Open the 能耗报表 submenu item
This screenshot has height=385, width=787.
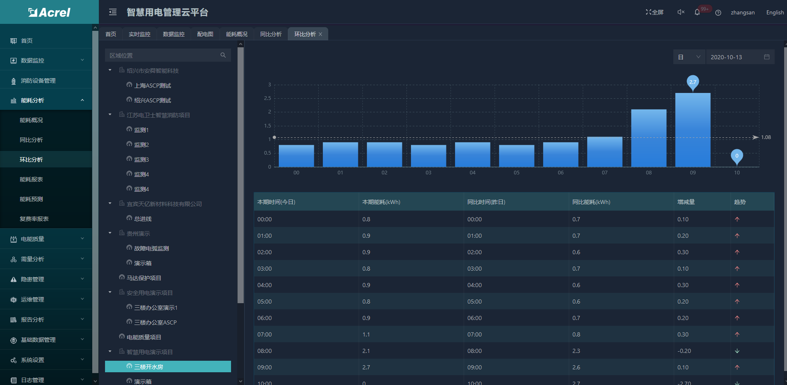(x=46, y=179)
